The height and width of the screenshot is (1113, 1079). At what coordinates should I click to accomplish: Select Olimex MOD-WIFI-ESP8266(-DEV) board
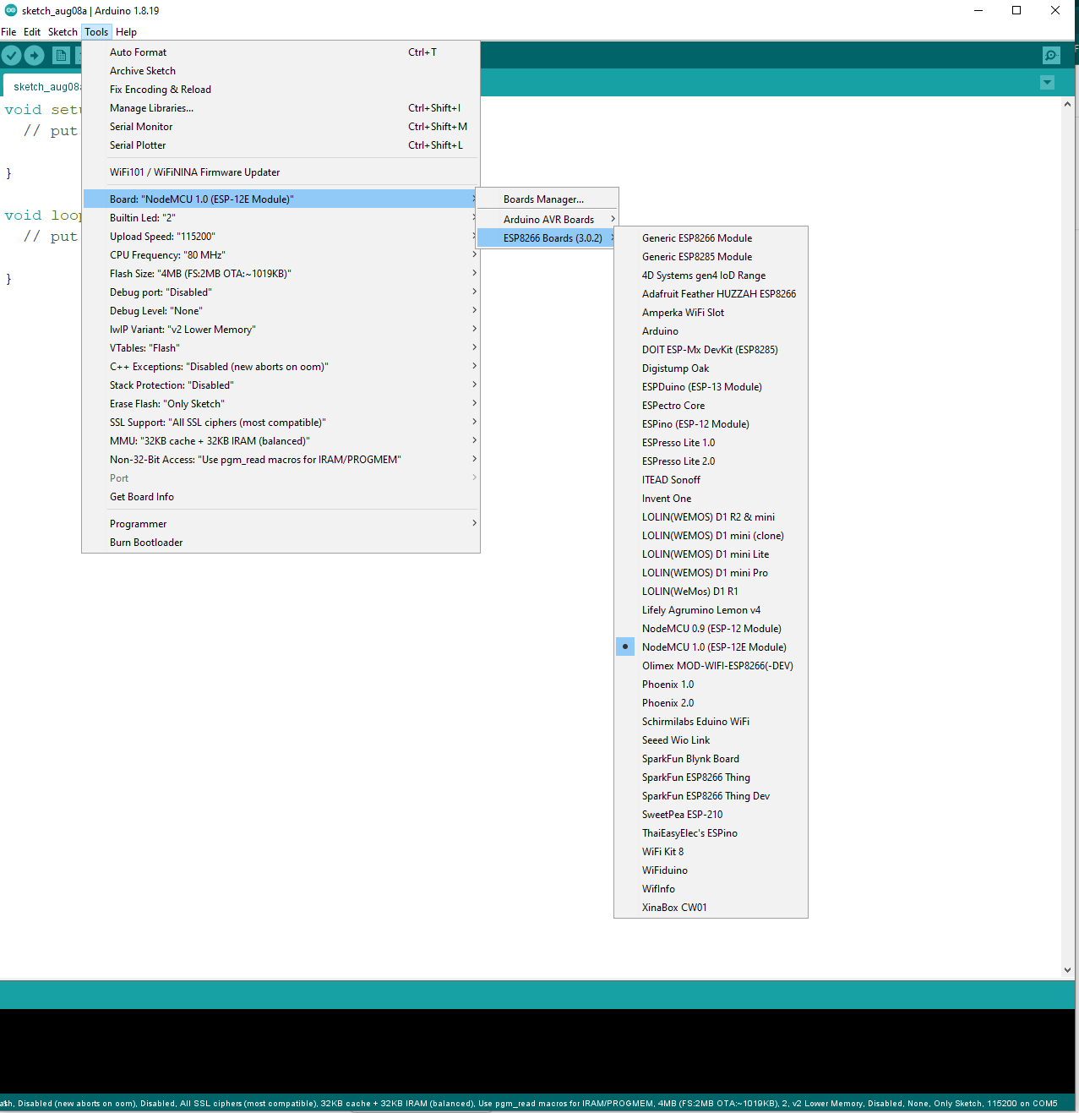711,666
